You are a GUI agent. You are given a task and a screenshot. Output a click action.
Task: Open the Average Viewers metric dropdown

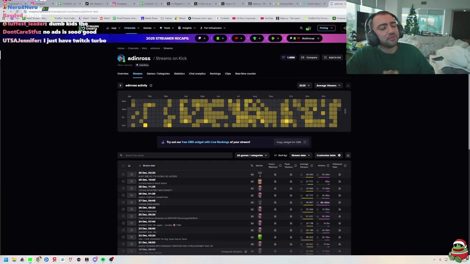[x=328, y=85]
